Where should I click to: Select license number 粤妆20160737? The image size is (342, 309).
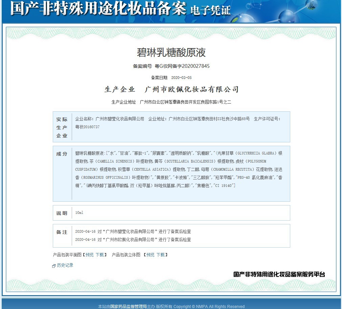tap(87, 127)
